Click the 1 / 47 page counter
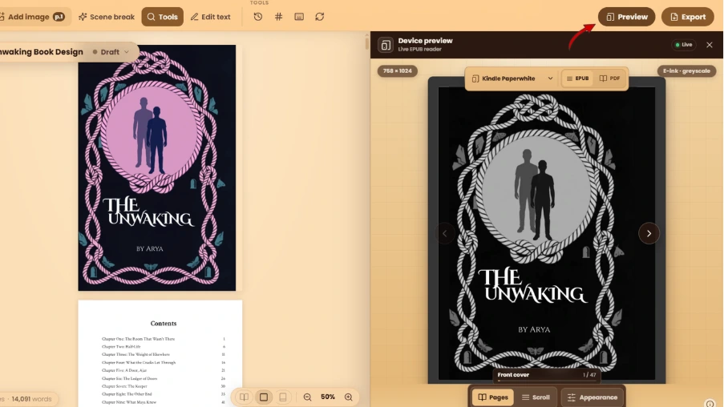Screen dimensions: 724x407 (x=589, y=375)
